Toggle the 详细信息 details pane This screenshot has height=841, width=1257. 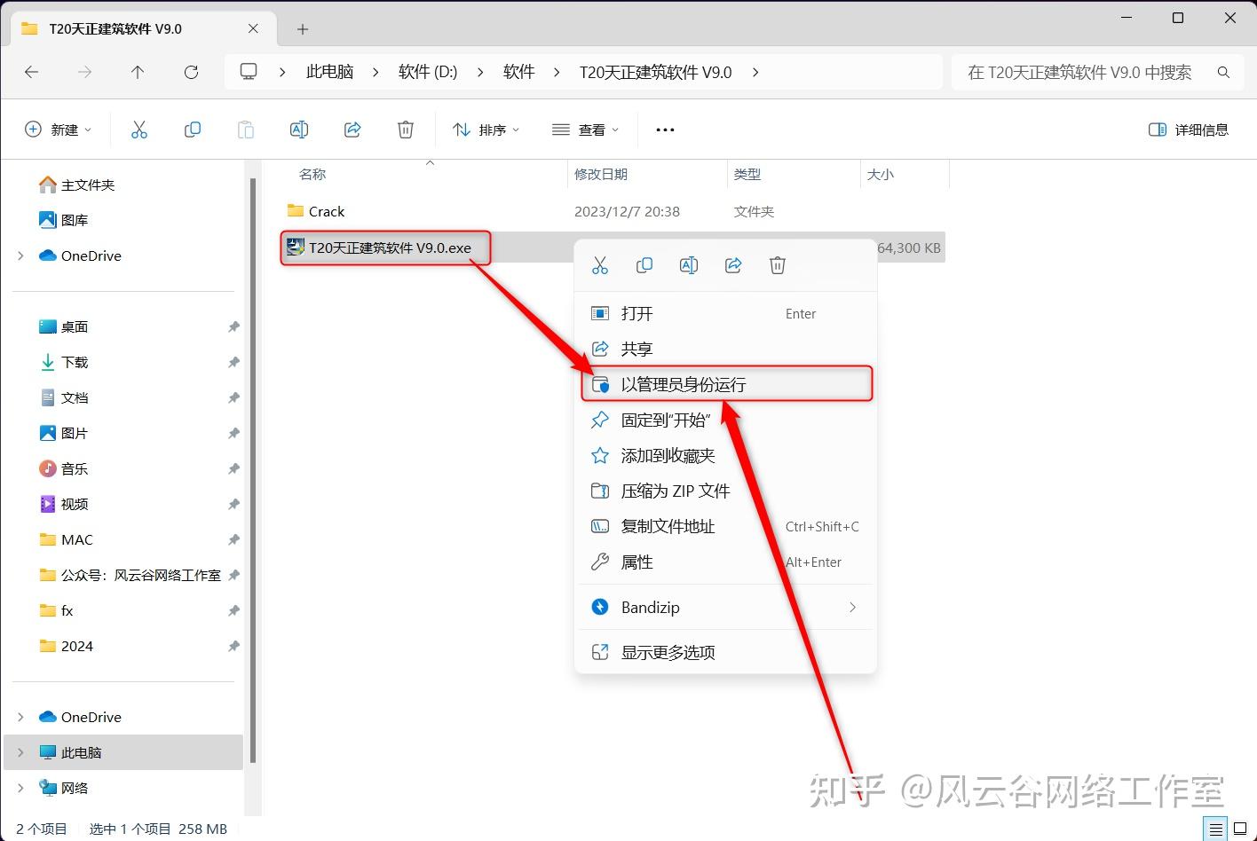pos(1188,130)
